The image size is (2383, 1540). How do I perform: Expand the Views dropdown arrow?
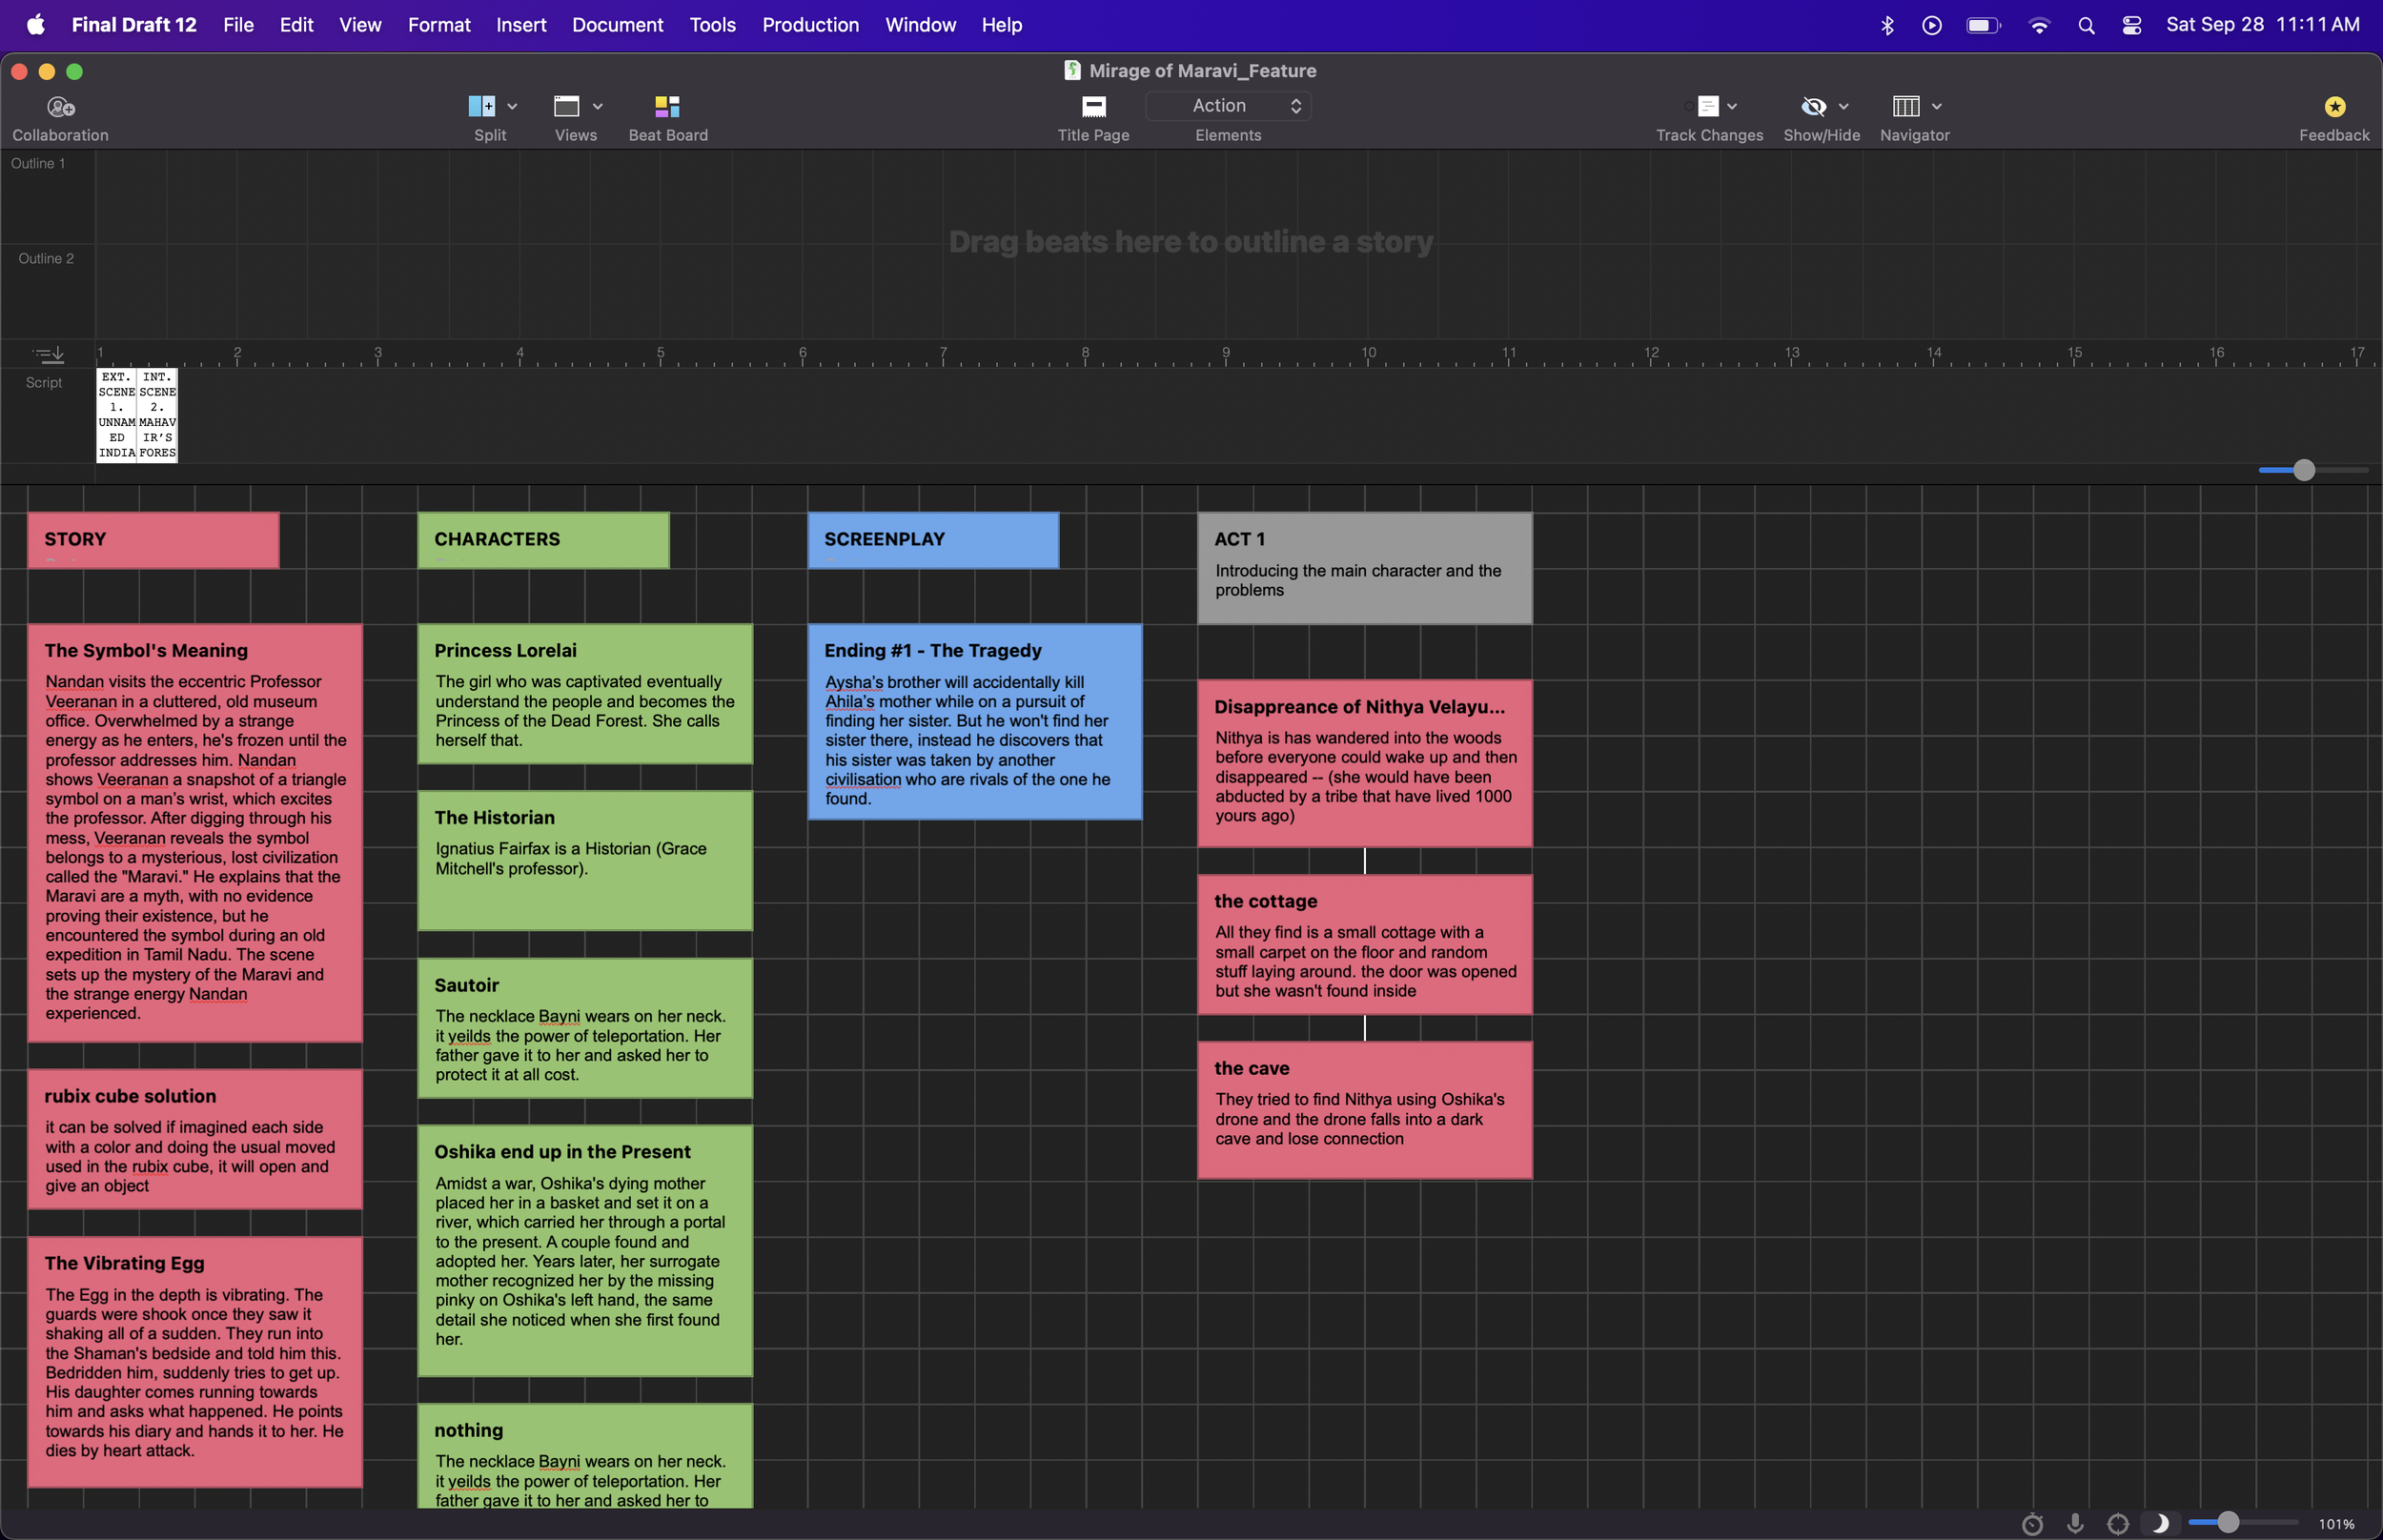pyautogui.click(x=598, y=107)
